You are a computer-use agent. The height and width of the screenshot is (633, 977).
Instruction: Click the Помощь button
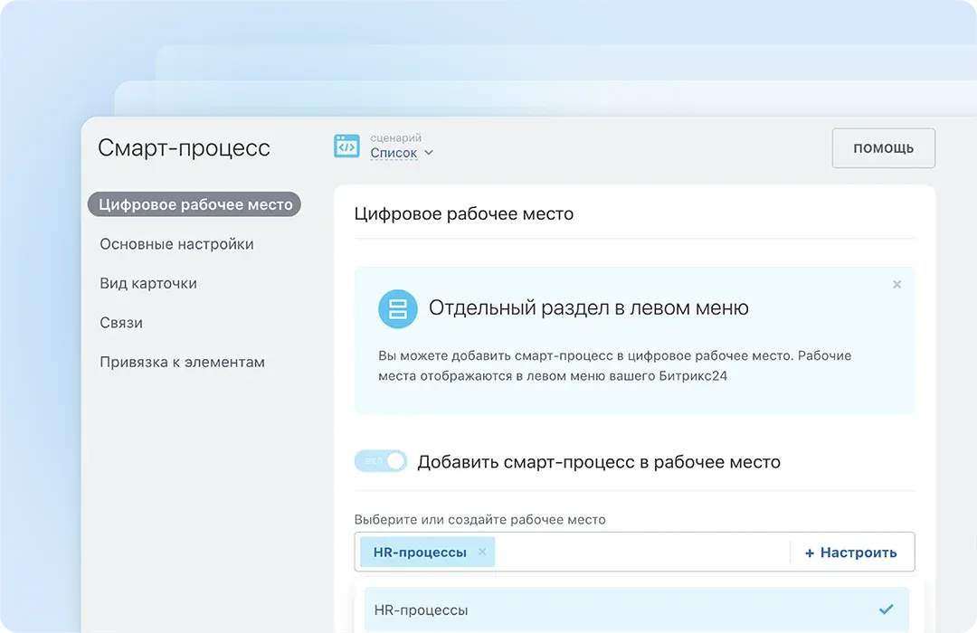tap(883, 147)
